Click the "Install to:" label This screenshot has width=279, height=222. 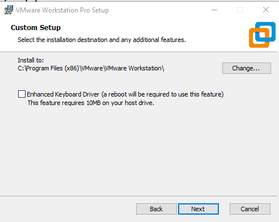click(31, 60)
